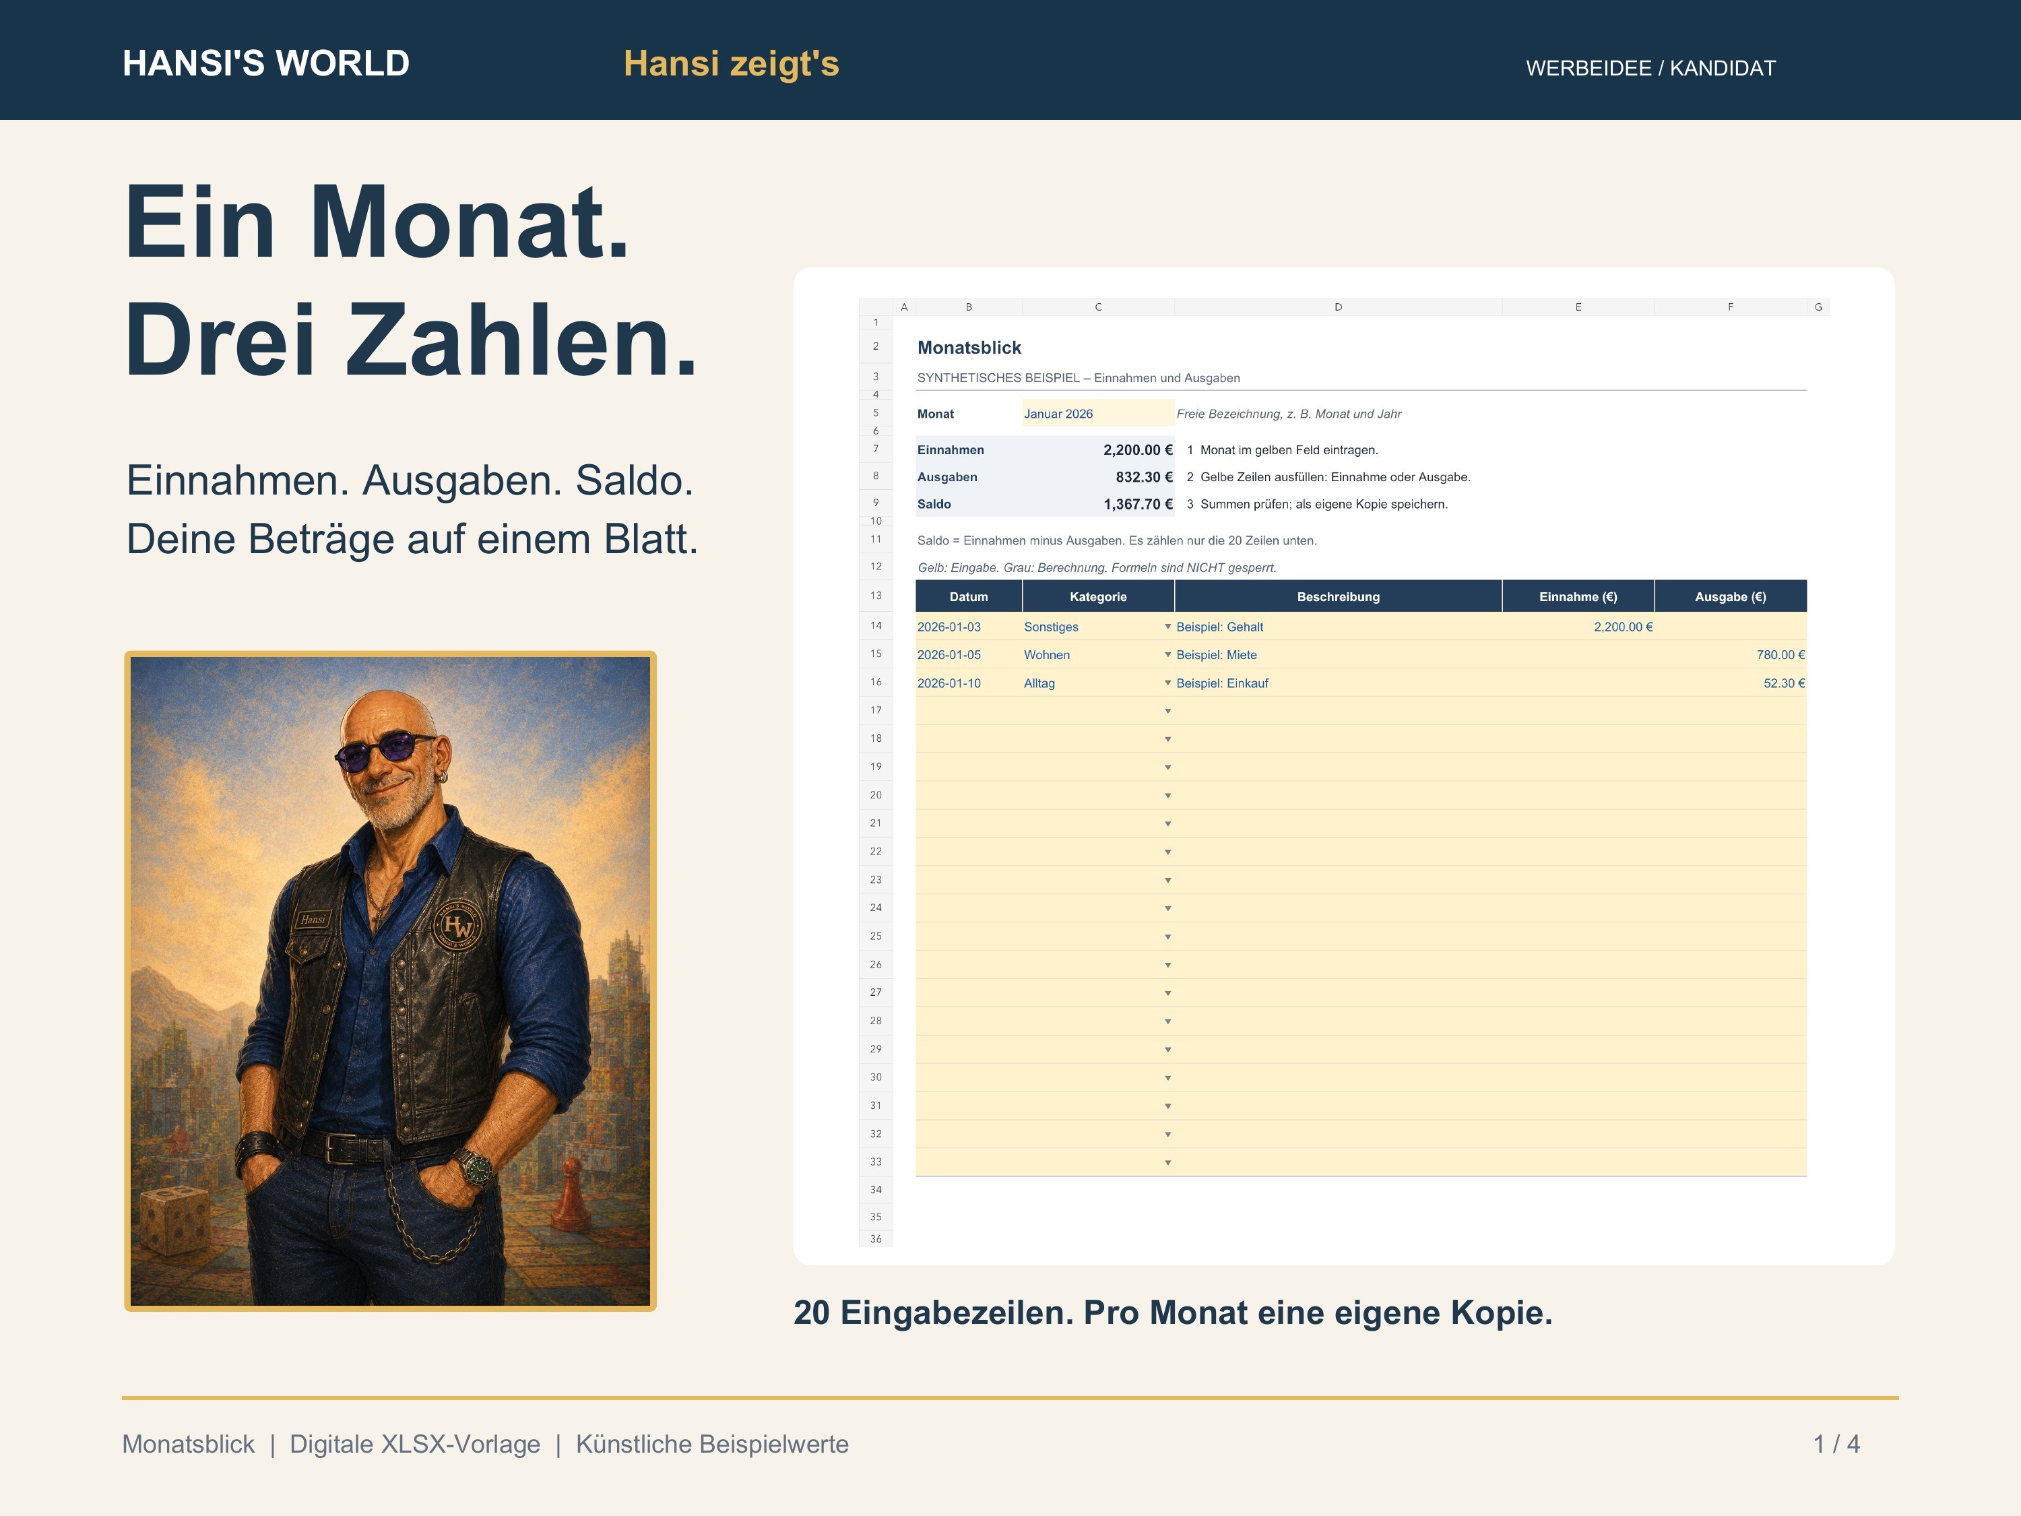This screenshot has height=1516, width=2021.
Task: Click the date cell 2026-01-05
Action: pos(969,655)
